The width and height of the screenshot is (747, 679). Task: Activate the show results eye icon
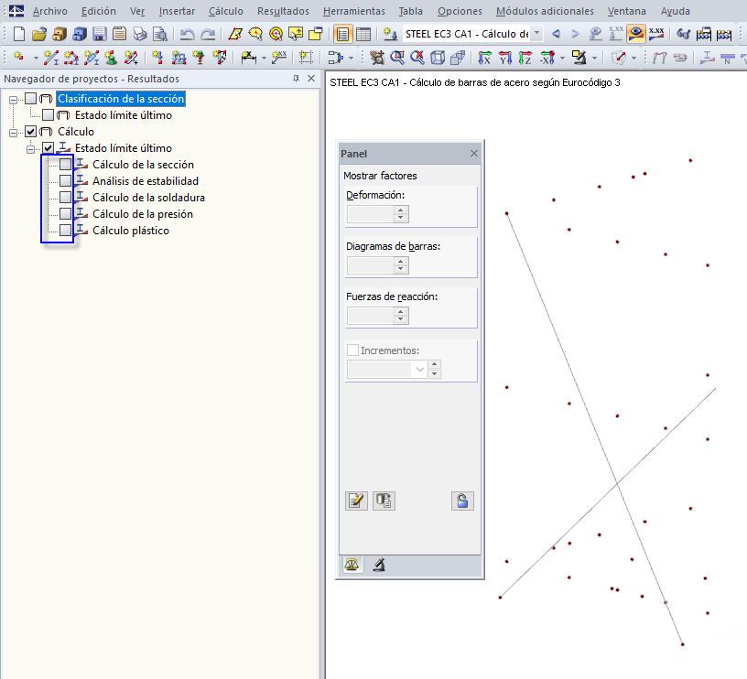click(x=635, y=34)
